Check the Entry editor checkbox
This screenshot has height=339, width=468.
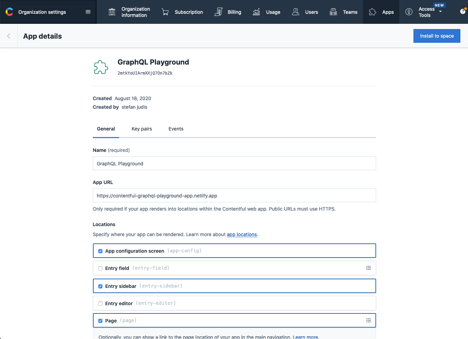[100, 303]
